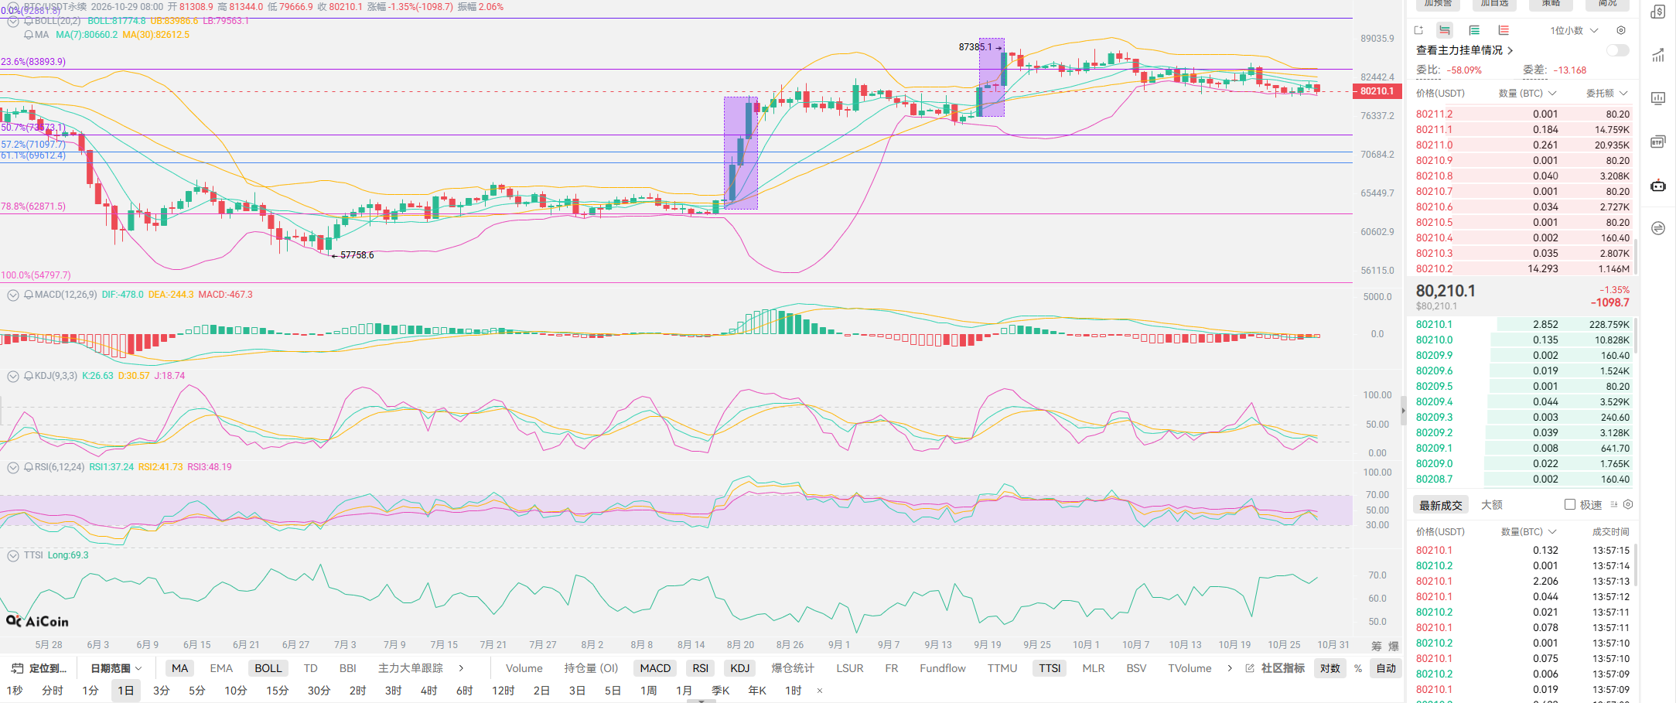
Task: Click the 80210.1 current price marker on axis
Action: pos(1377,91)
